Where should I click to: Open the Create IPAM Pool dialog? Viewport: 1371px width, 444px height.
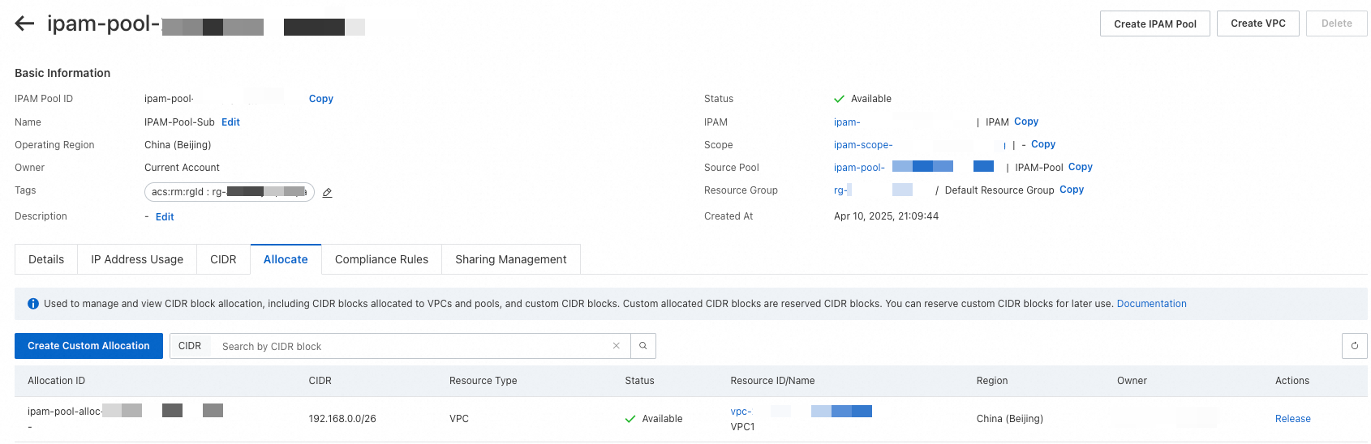(1154, 23)
